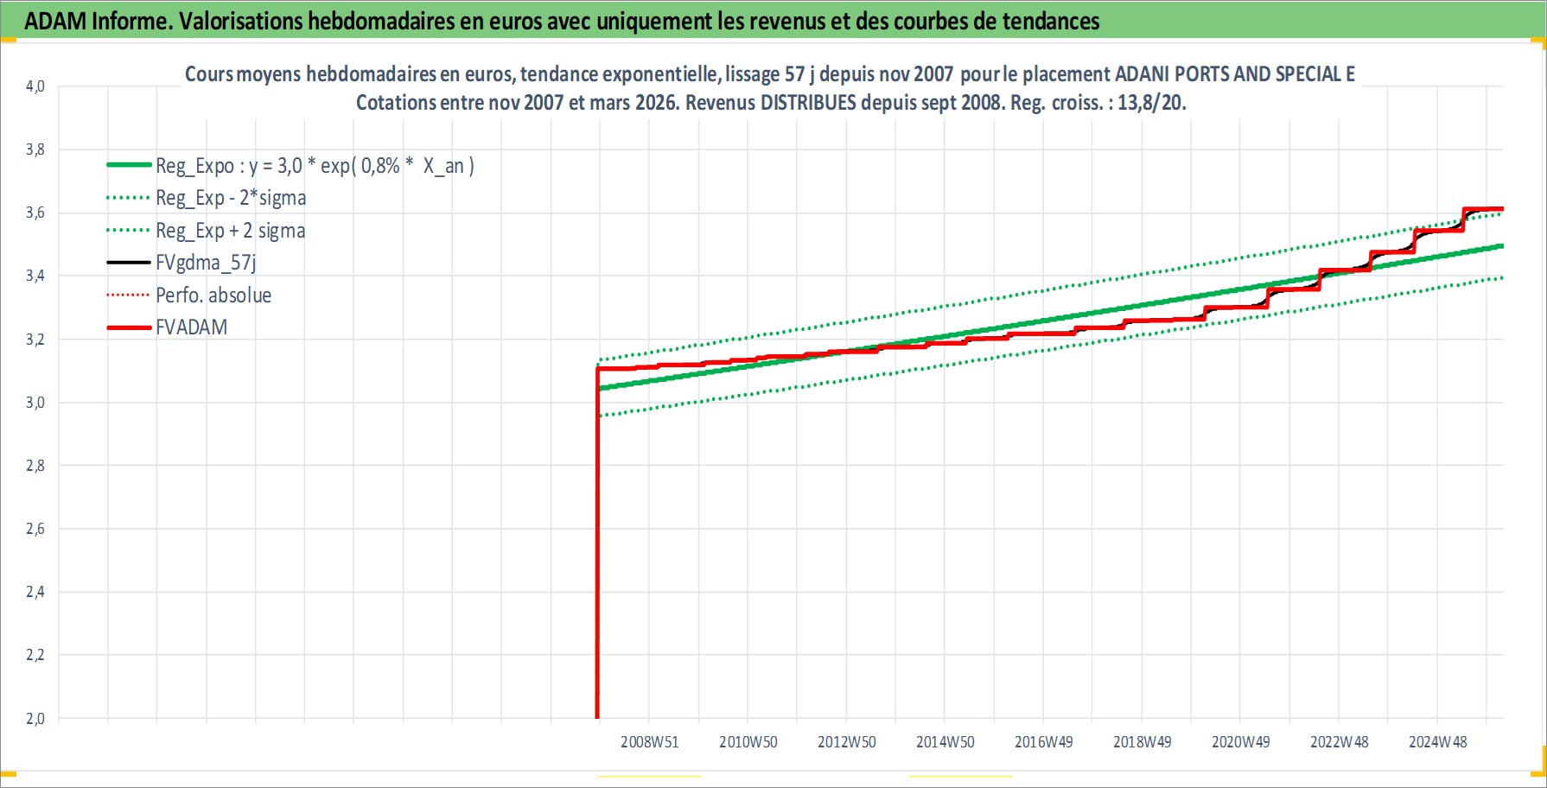This screenshot has width=1547, height=788.
Task: Click x-axis label '2014W50'
Action: (945, 742)
